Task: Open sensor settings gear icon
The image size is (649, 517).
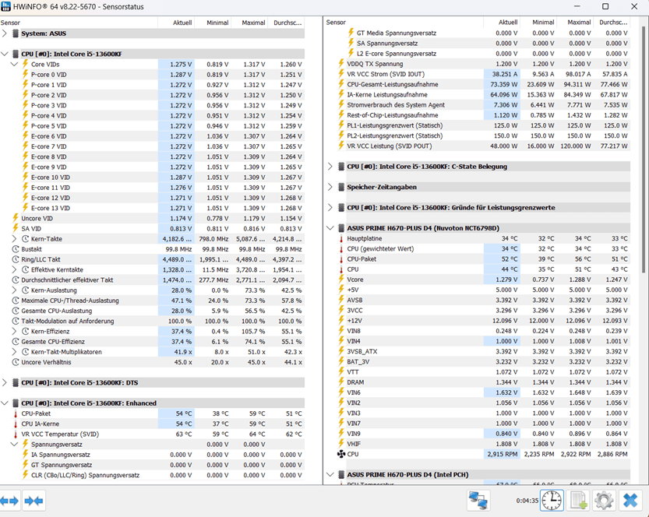Action: tap(604, 501)
